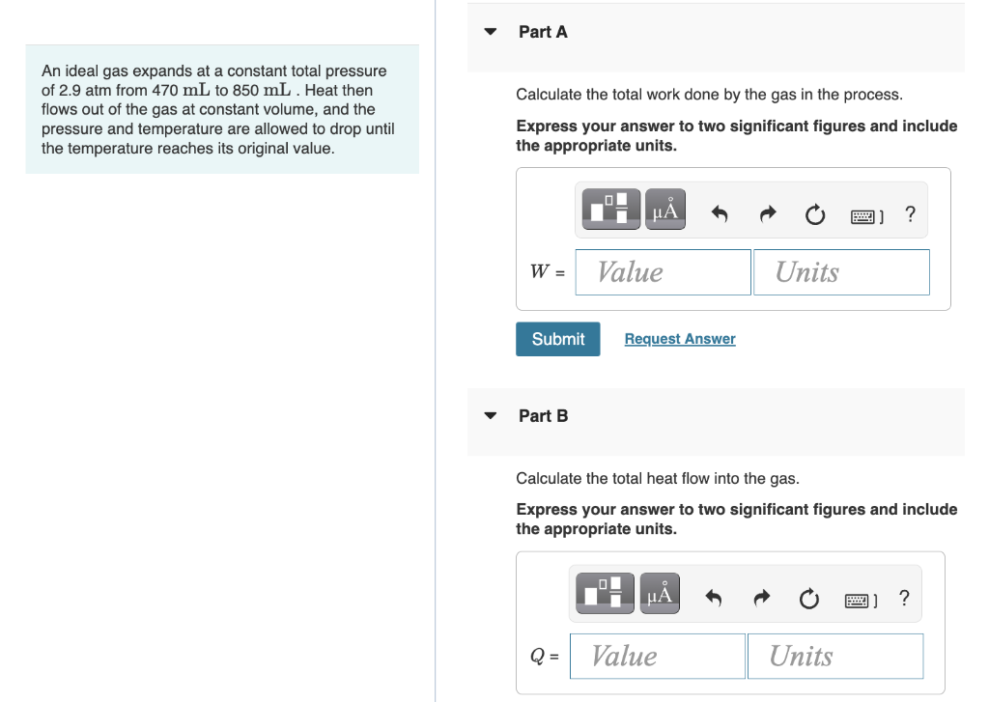Open templates icon in Part B toolbar

(x=605, y=593)
